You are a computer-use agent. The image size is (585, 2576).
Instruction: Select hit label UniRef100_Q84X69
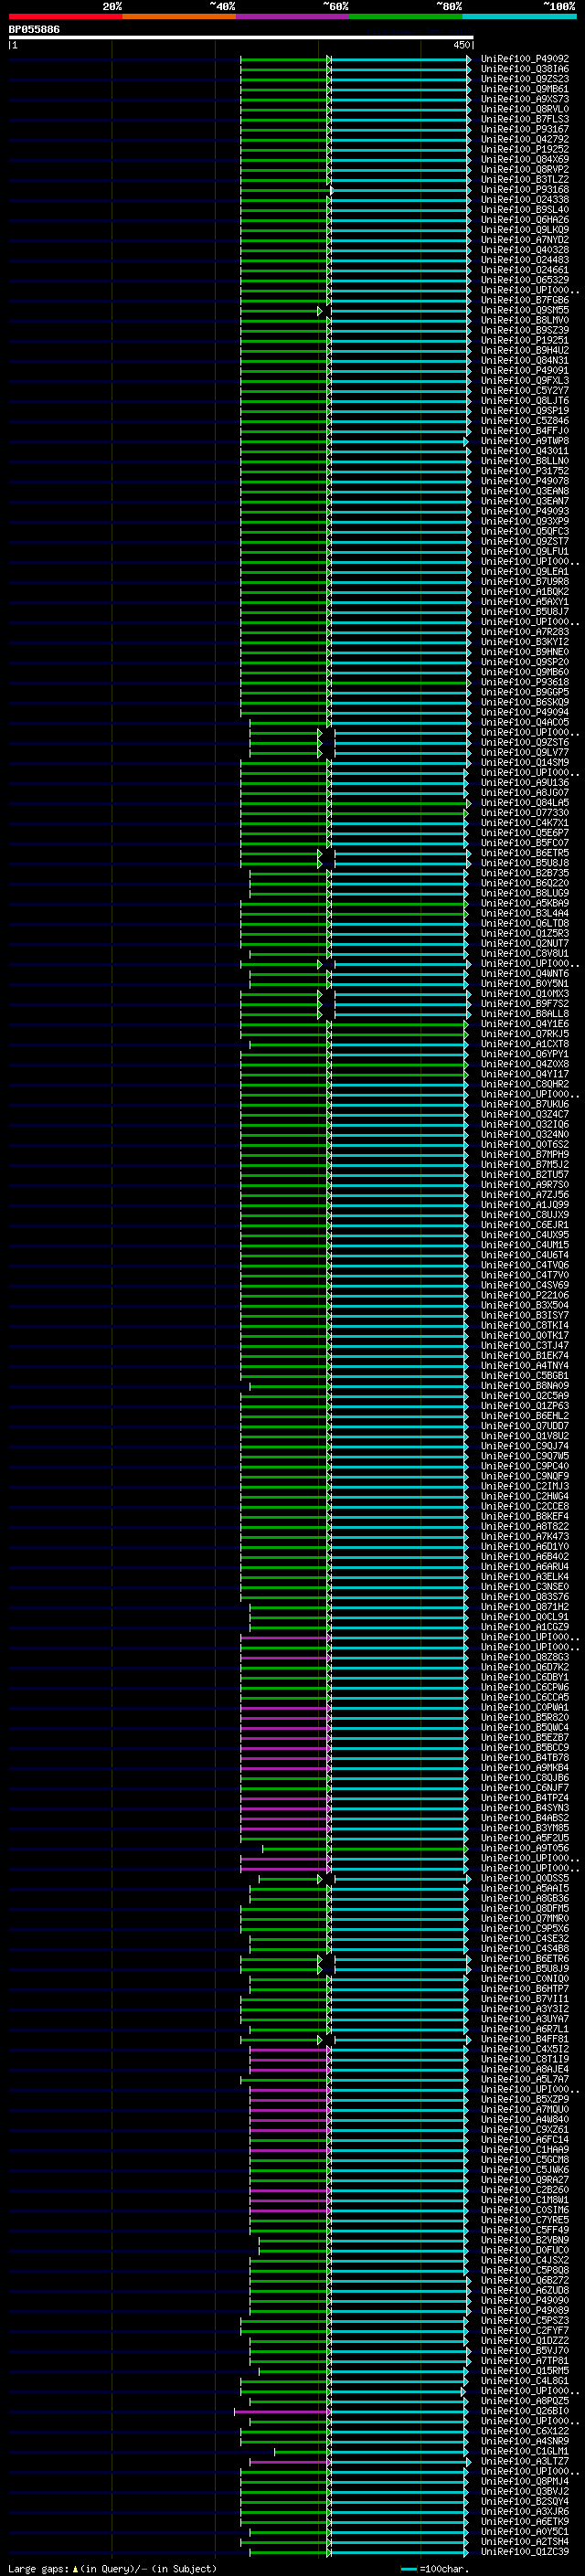525,159
